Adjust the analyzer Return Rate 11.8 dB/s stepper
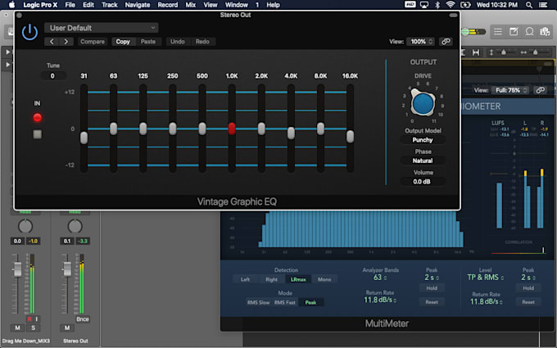 pyautogui.click(x=380, y=300)
